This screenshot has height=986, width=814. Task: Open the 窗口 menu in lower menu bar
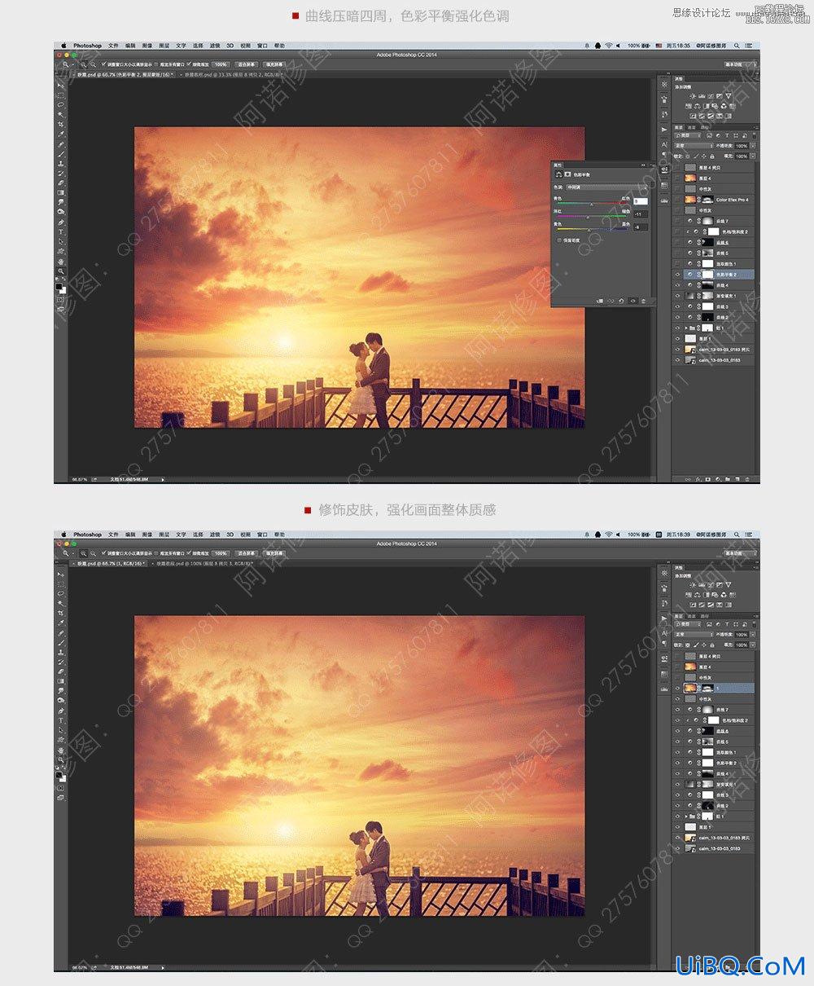click(x=262, y=535)
